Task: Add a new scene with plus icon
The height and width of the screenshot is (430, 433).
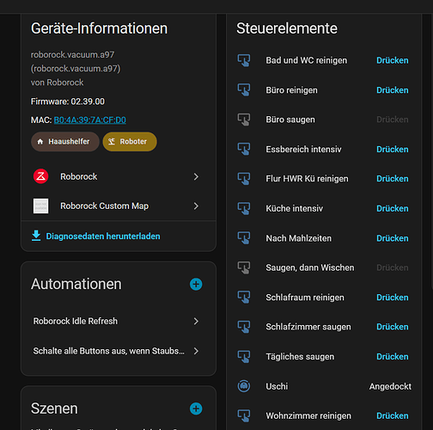Action: point(196,408)
